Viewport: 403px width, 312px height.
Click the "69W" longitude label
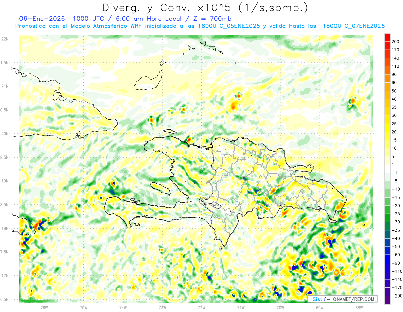tap(320, 308)
